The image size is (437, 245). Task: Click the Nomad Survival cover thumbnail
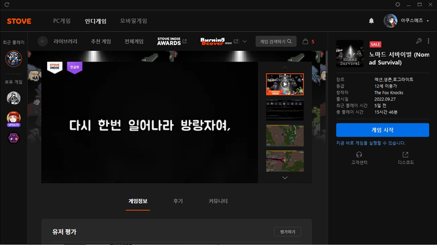coord(350,54)
